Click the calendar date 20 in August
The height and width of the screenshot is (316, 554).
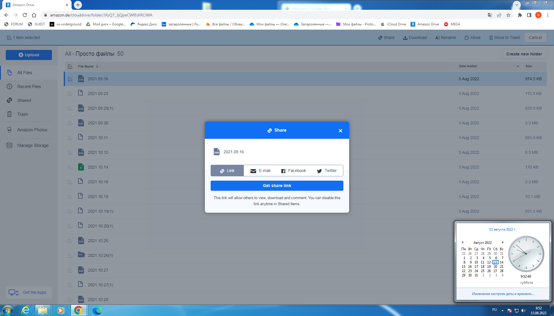[495, 266]
